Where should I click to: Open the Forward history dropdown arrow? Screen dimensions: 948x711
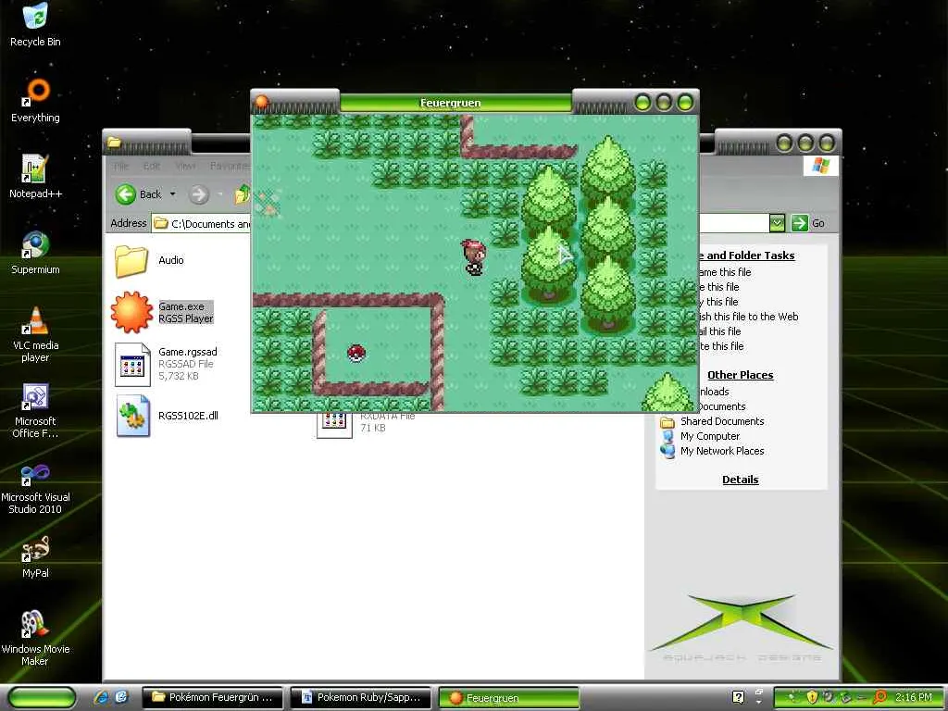(x=220, y=194)
